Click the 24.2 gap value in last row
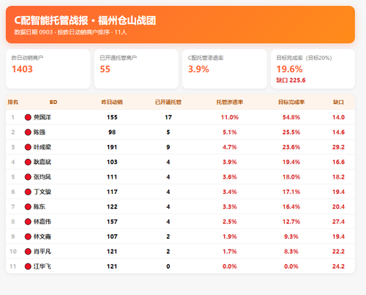366x295 pixels. (338, 266)
